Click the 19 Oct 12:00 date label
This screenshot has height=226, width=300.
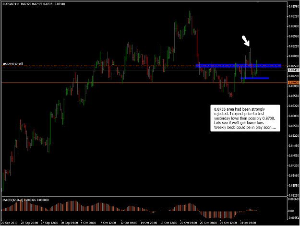point(169,223)
